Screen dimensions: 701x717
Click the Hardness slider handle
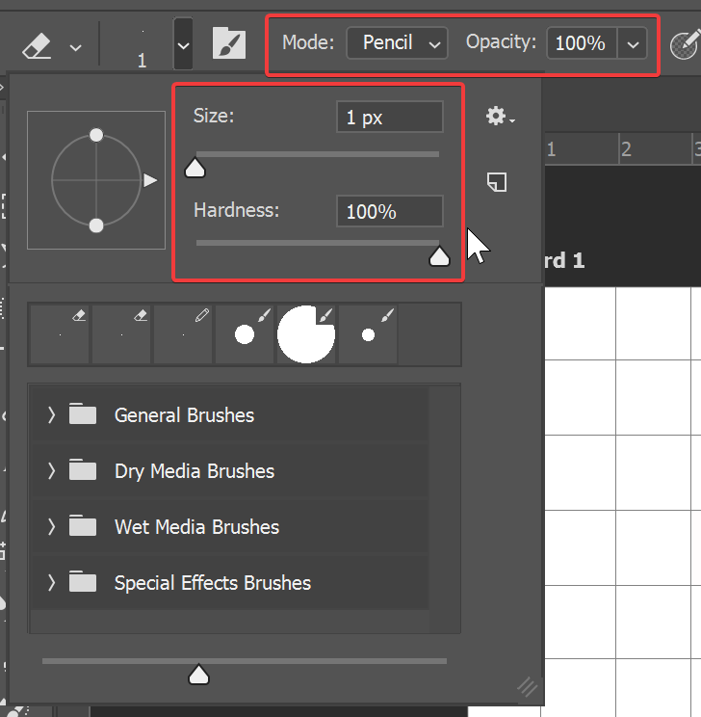[x=440, y=256]
